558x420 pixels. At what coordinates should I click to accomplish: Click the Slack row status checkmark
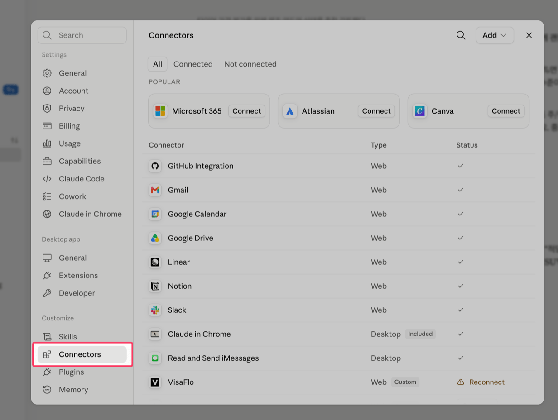(461, 310)
